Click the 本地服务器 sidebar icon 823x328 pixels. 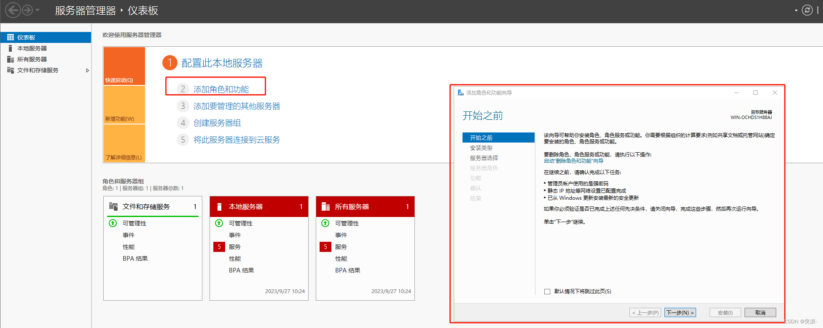pyautogui.click(x=10, y=48)
